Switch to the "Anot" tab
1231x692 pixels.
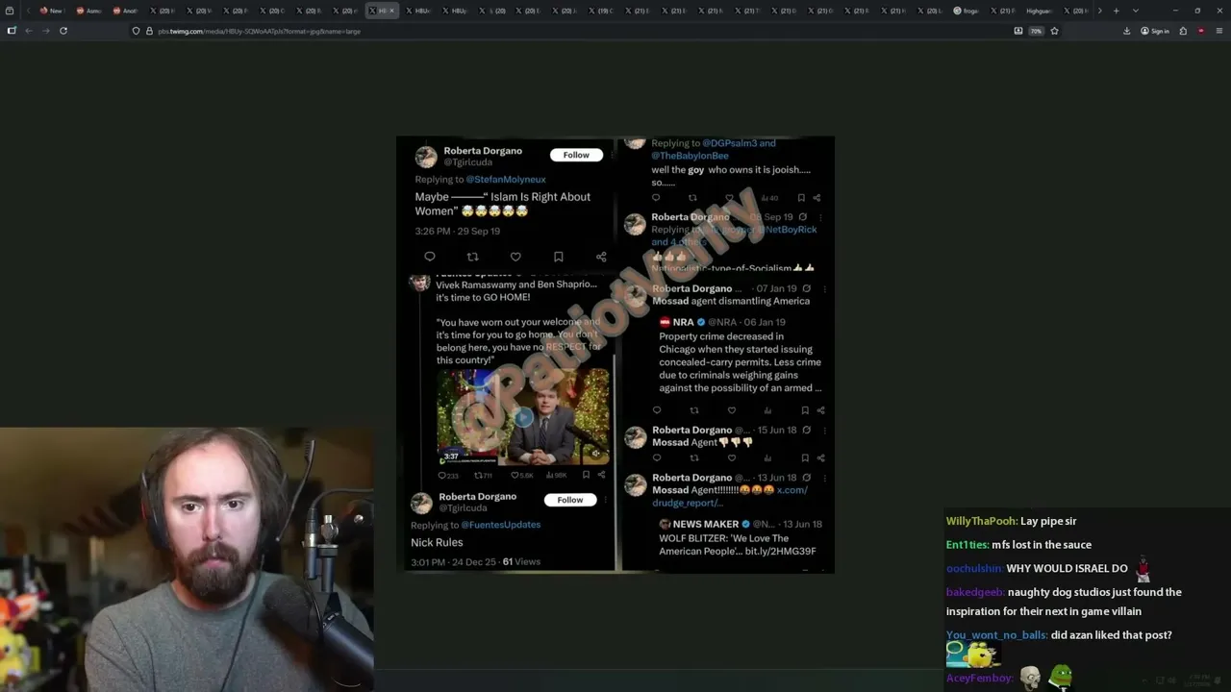[124, 11]
